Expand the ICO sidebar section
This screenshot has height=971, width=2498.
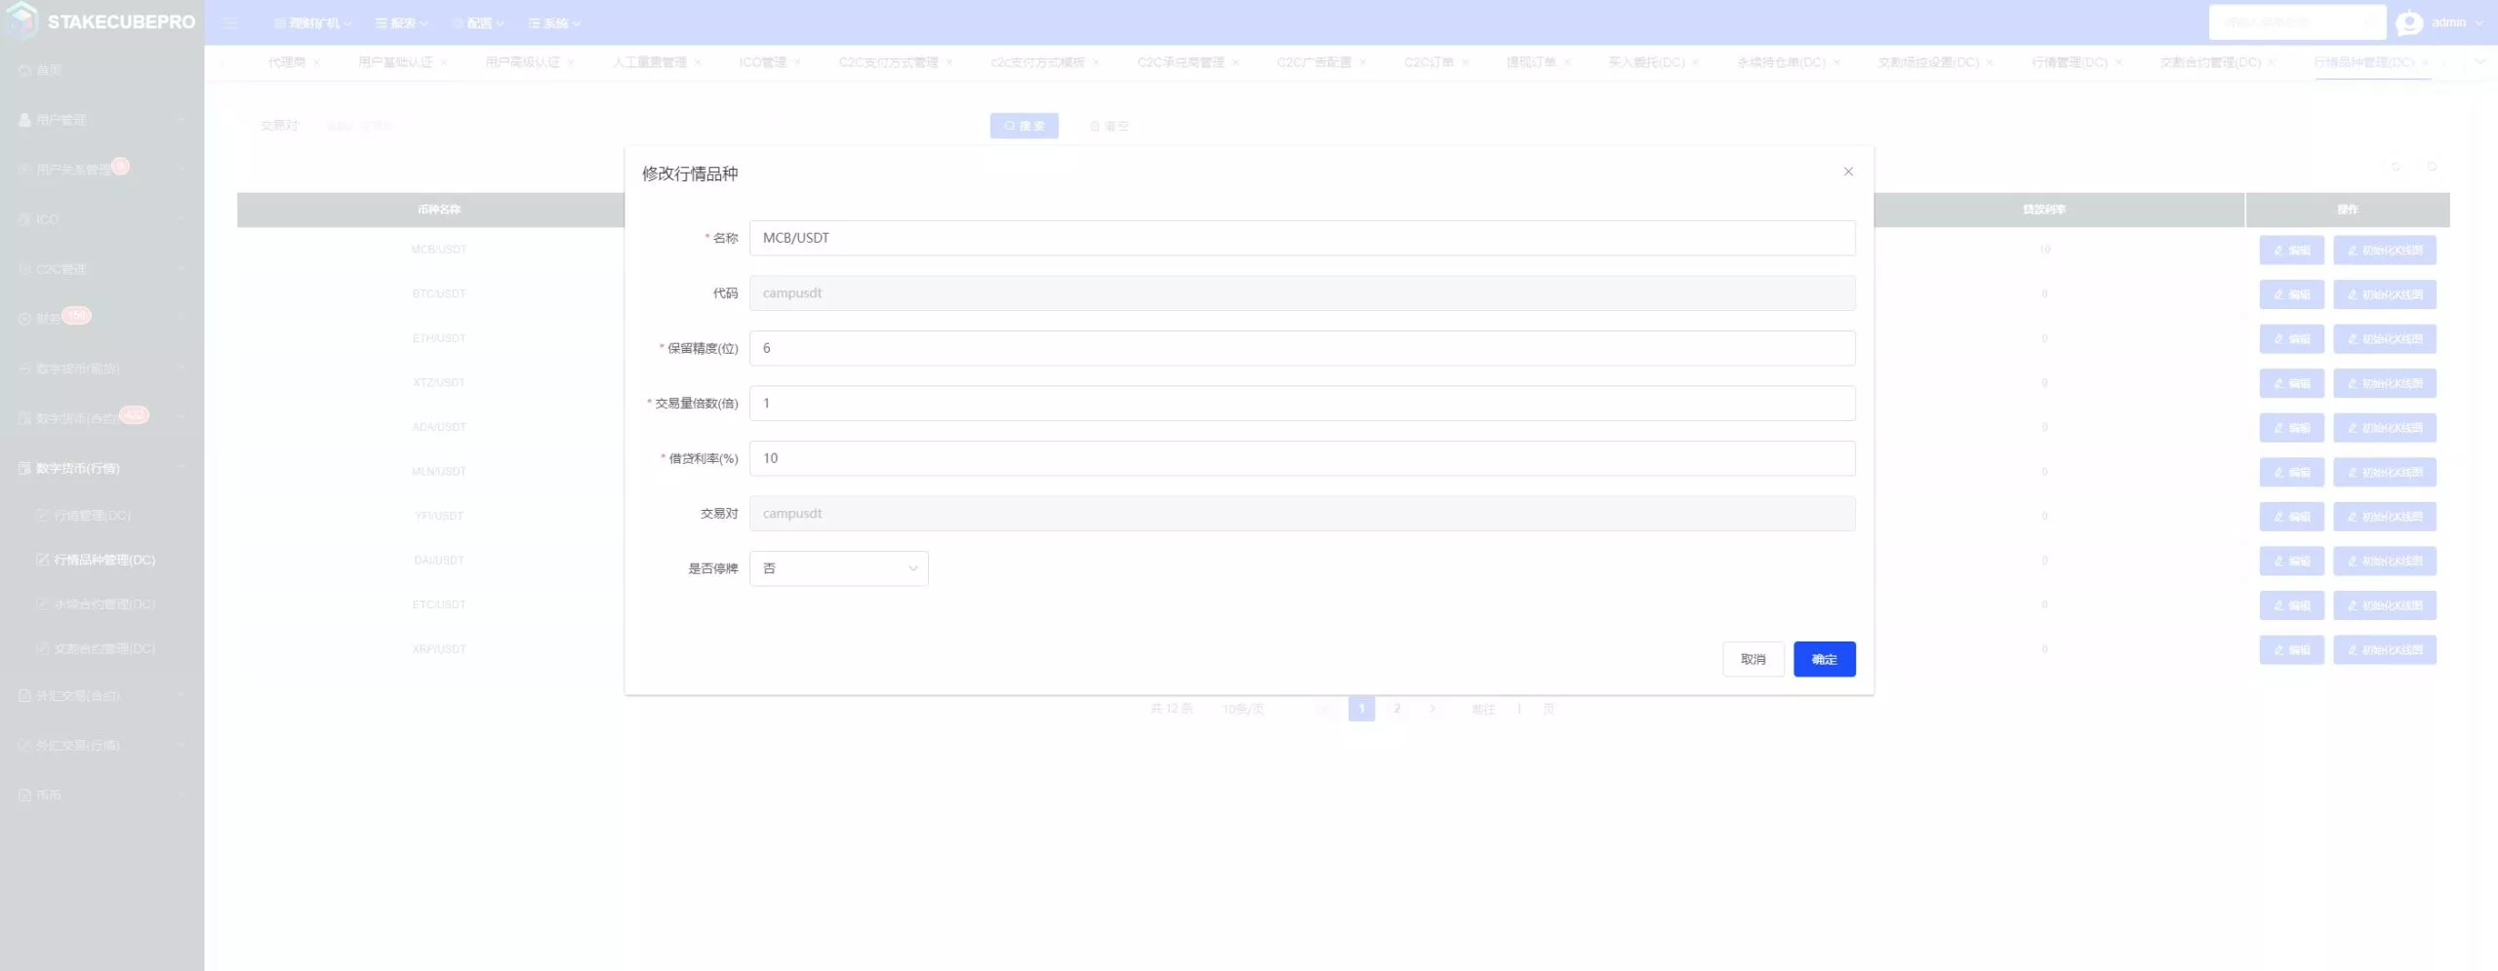(101, 219)
